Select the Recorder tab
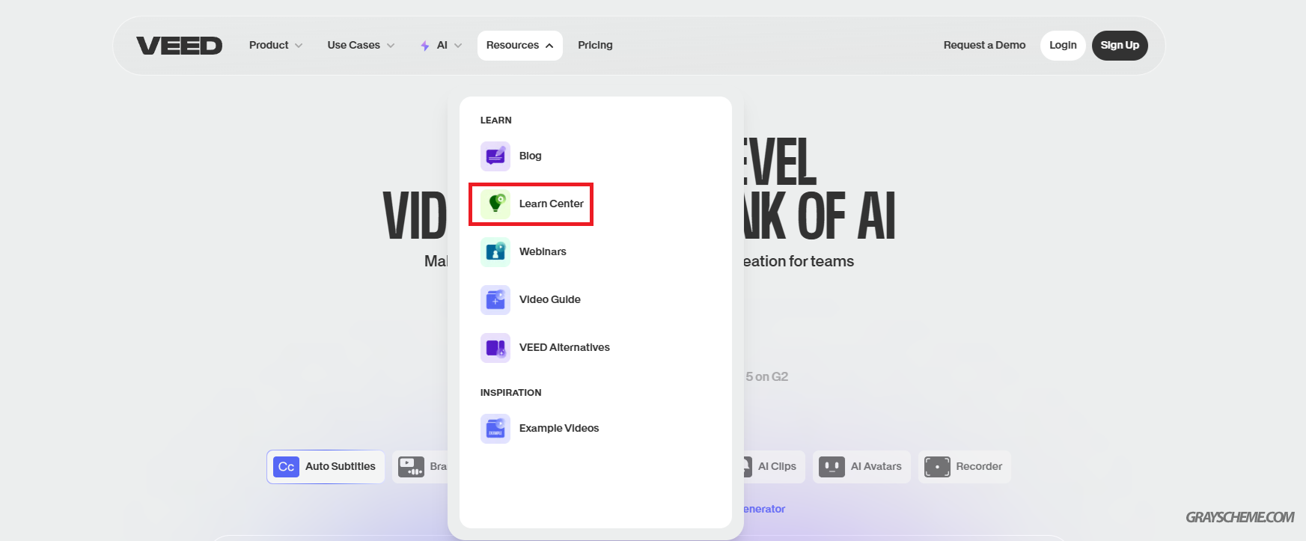1306x541 pixels. tap(965, 467)
